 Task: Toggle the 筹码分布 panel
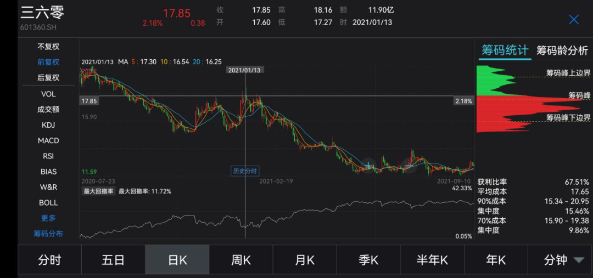[x=48, y=234]
